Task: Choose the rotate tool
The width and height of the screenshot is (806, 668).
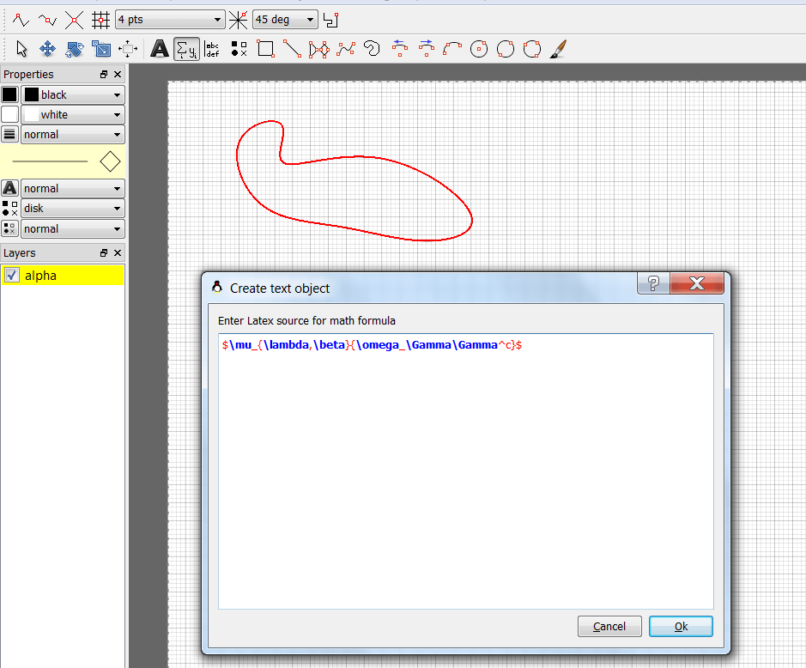Action: (x=75, y=49)
